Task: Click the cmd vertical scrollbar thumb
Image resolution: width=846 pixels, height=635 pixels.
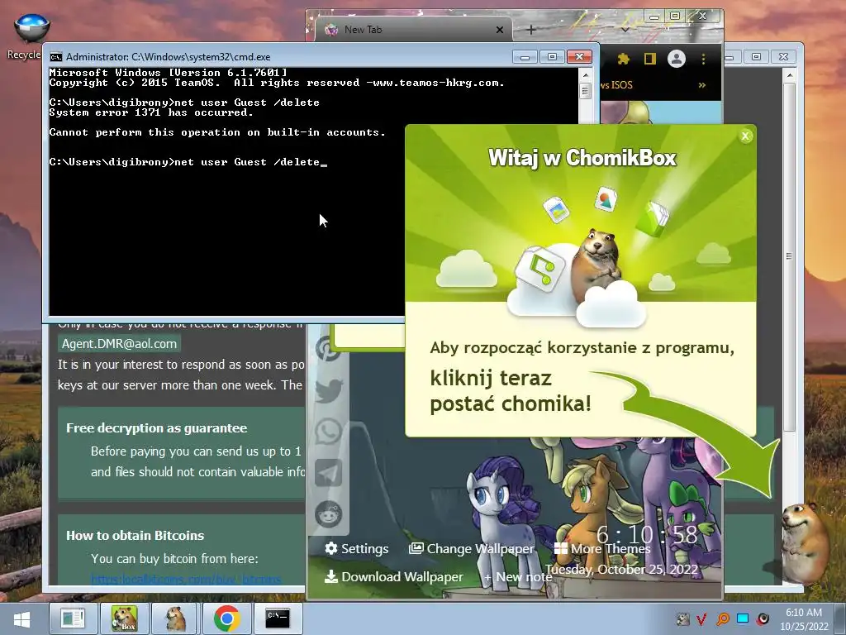Action: click(586, 91)
